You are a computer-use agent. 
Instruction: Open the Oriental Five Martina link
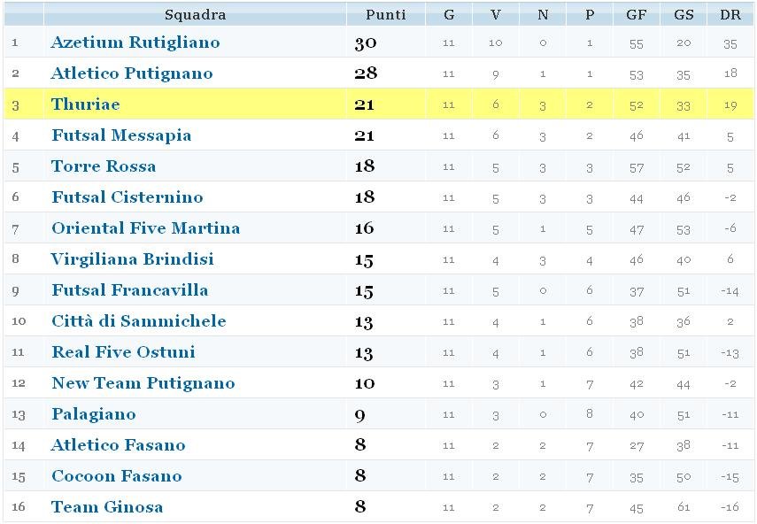[145, 227]
